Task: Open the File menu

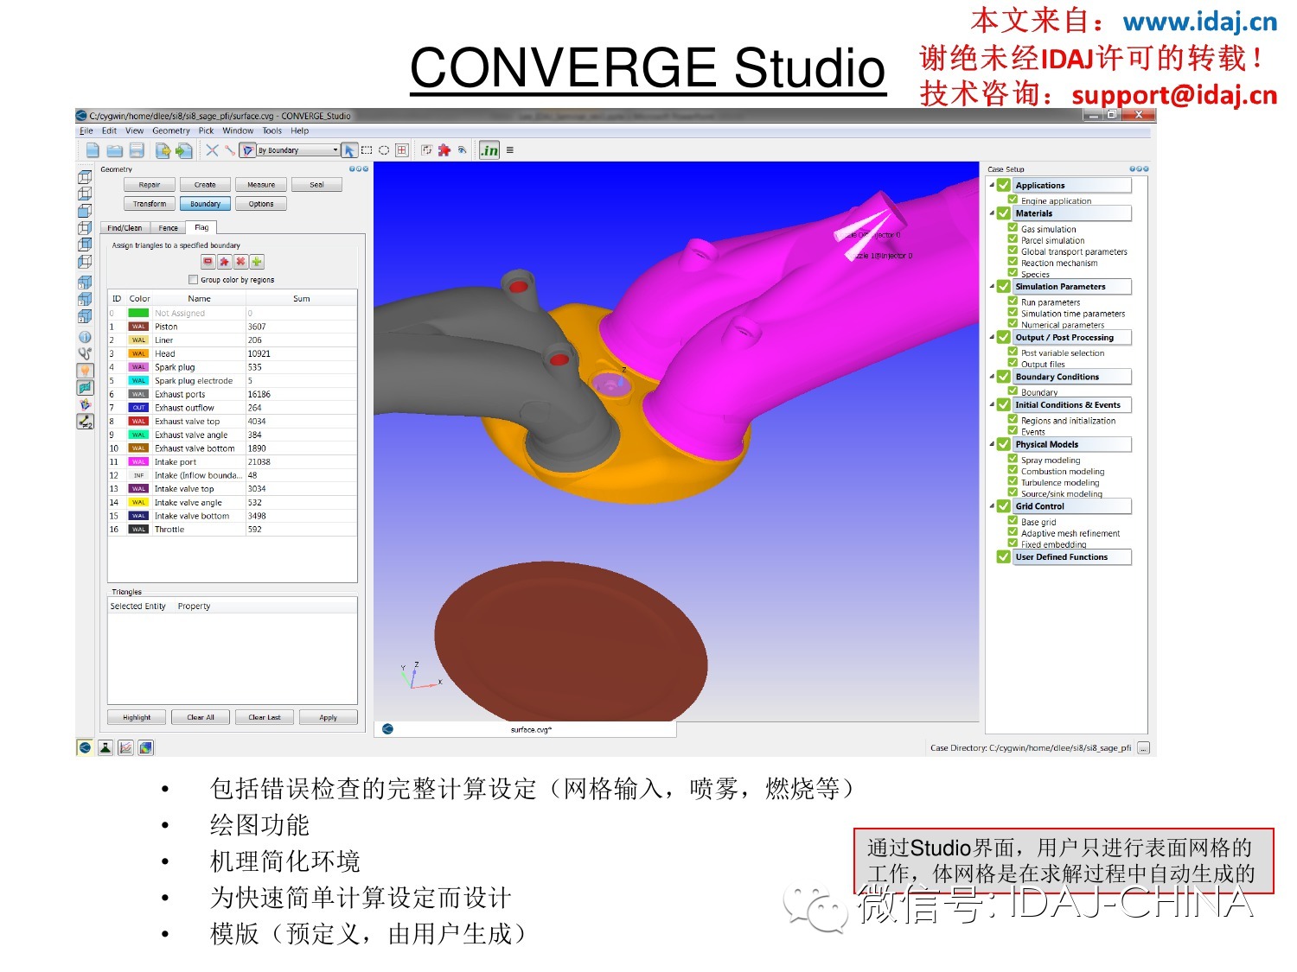Action: pos(86,131)
